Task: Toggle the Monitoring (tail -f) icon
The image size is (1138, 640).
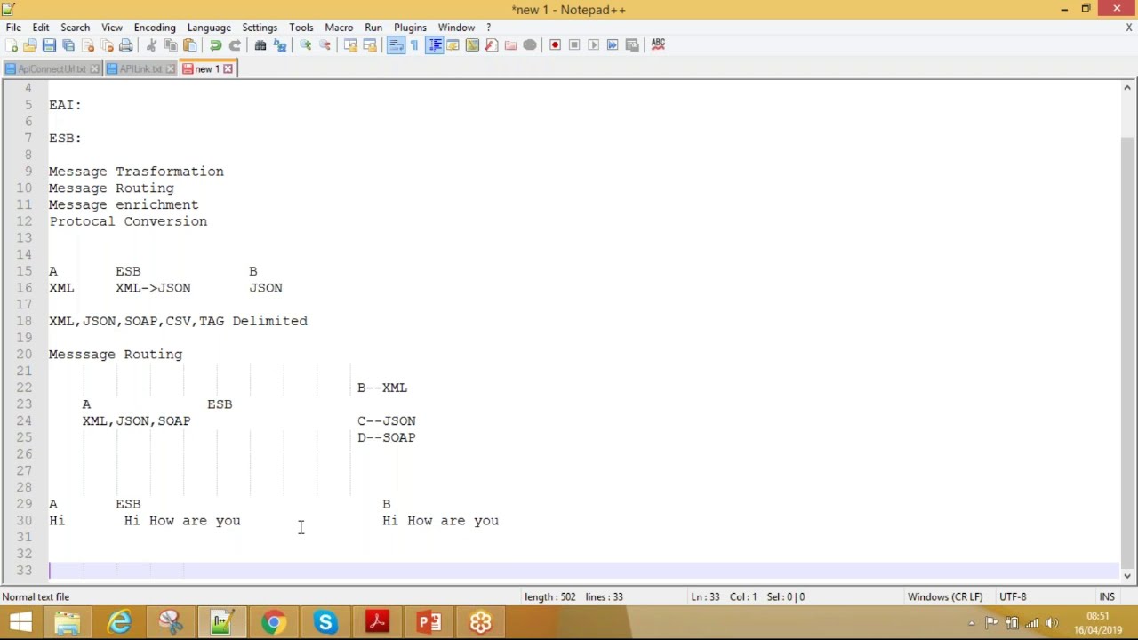Action: point(530,44)
